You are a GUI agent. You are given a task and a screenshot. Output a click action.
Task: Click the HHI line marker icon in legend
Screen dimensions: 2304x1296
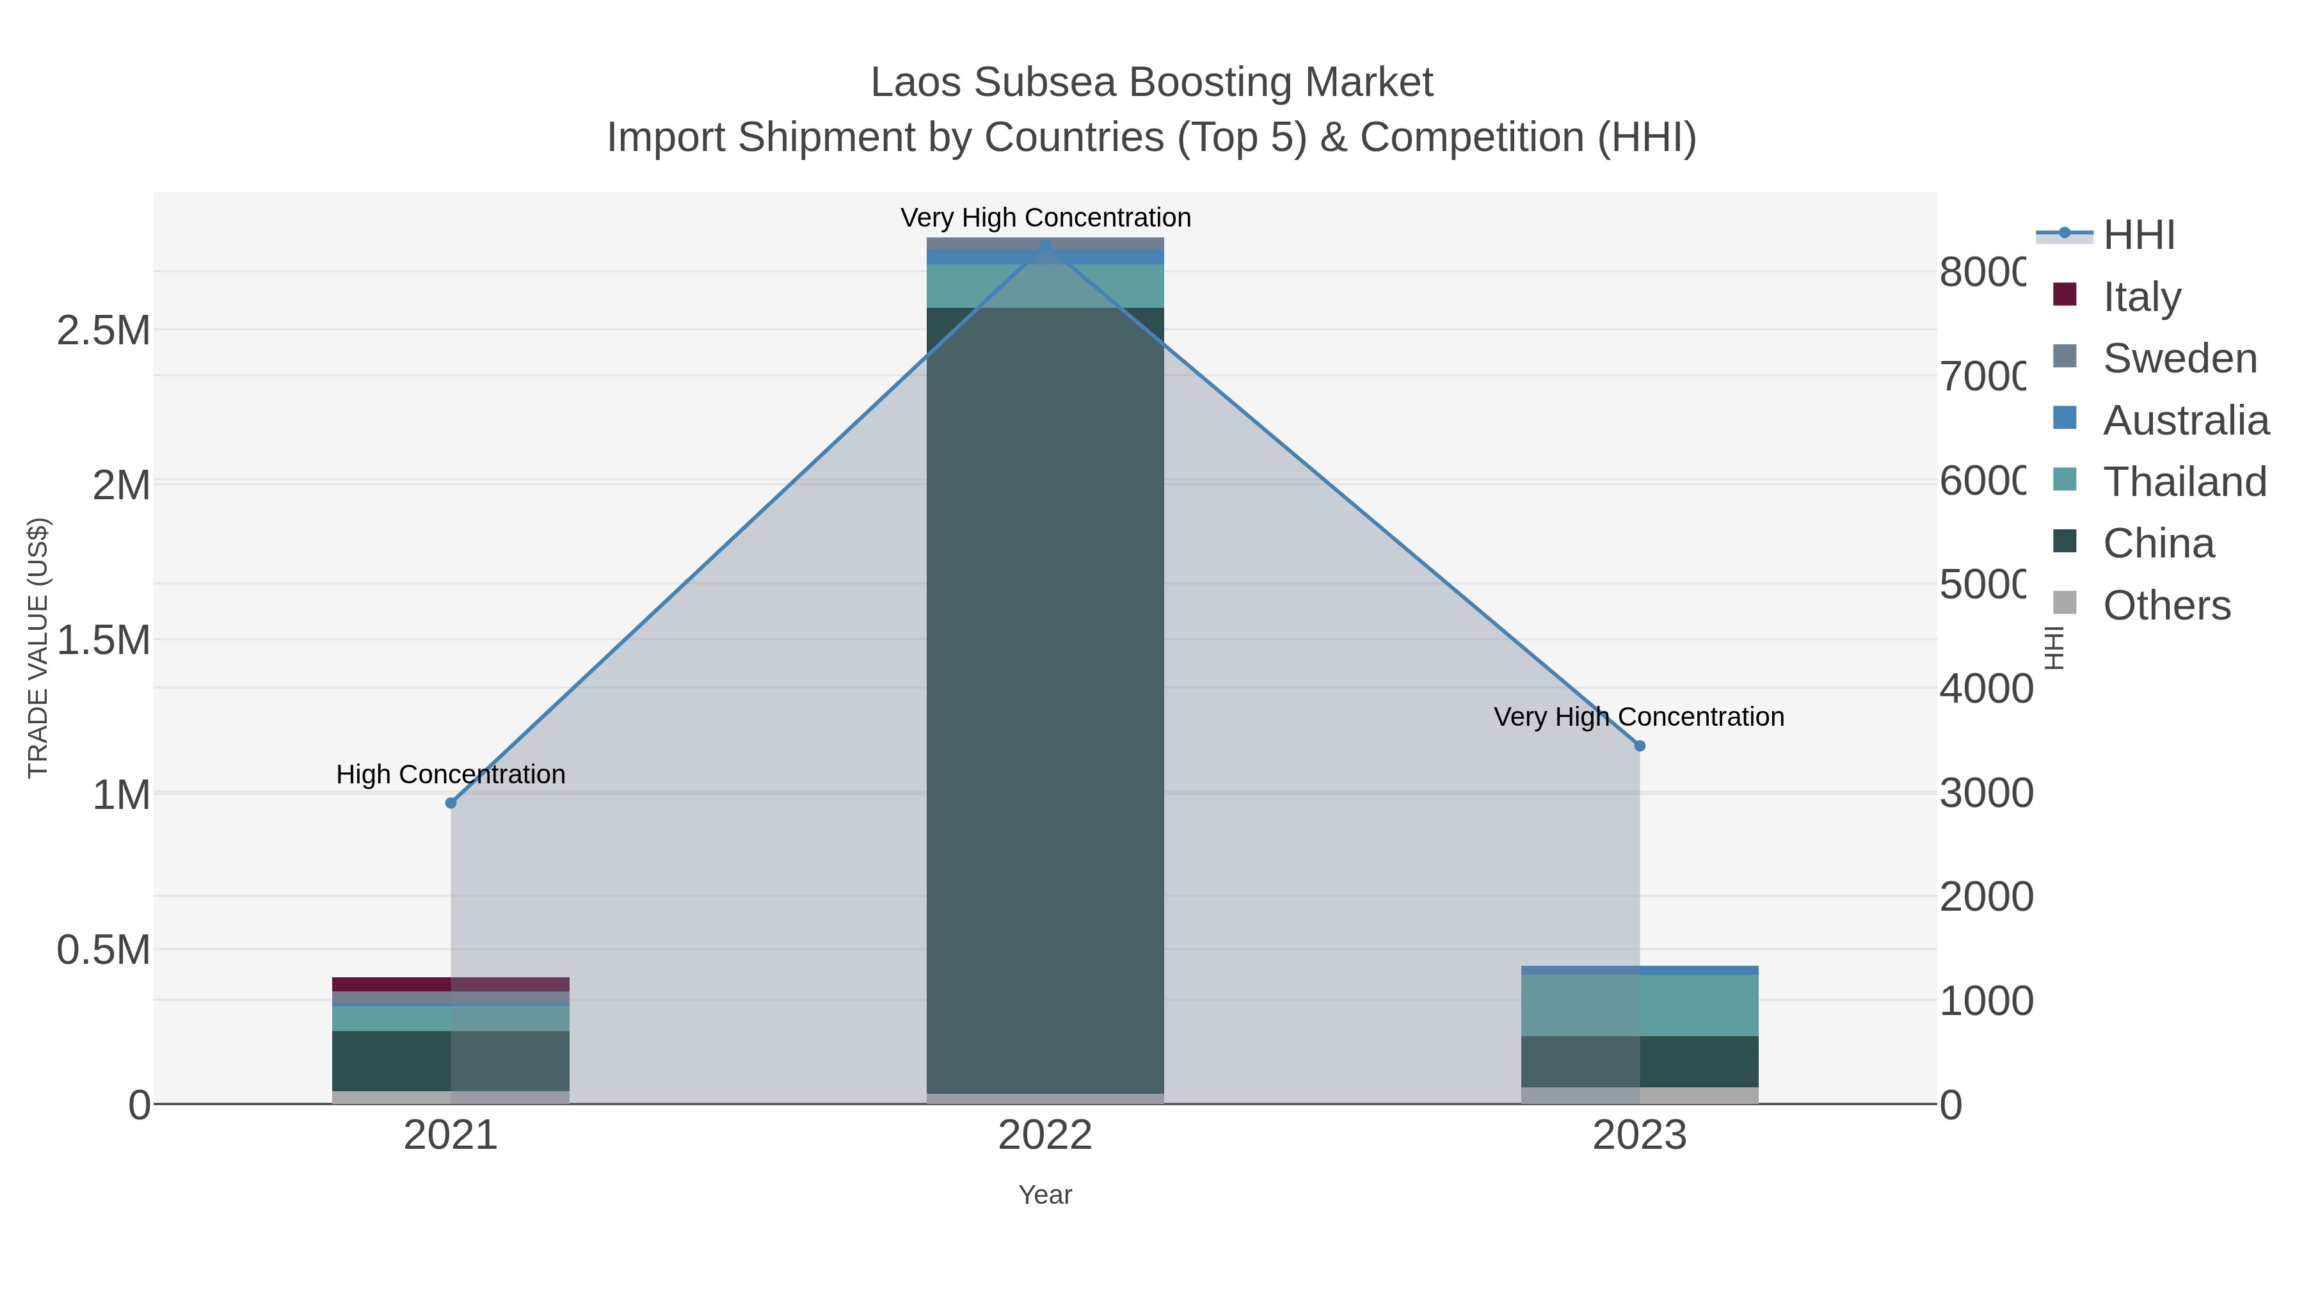(x=2064, y=234)
